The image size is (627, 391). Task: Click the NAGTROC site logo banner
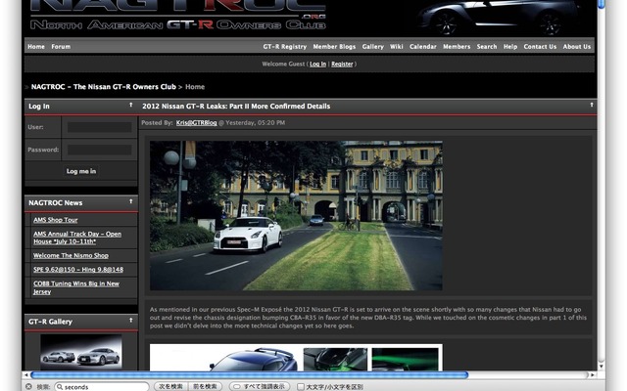point(178,16)
